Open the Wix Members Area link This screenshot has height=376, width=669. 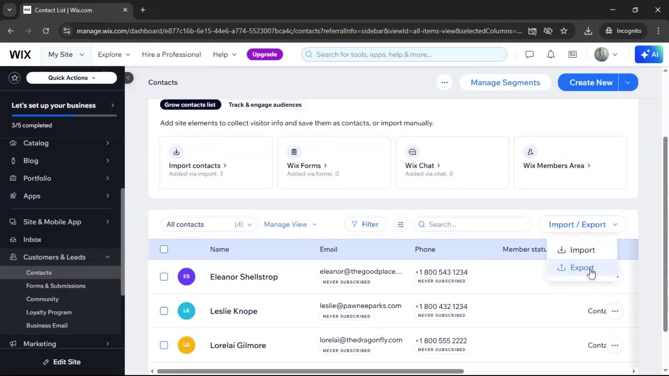coord(557,166)
